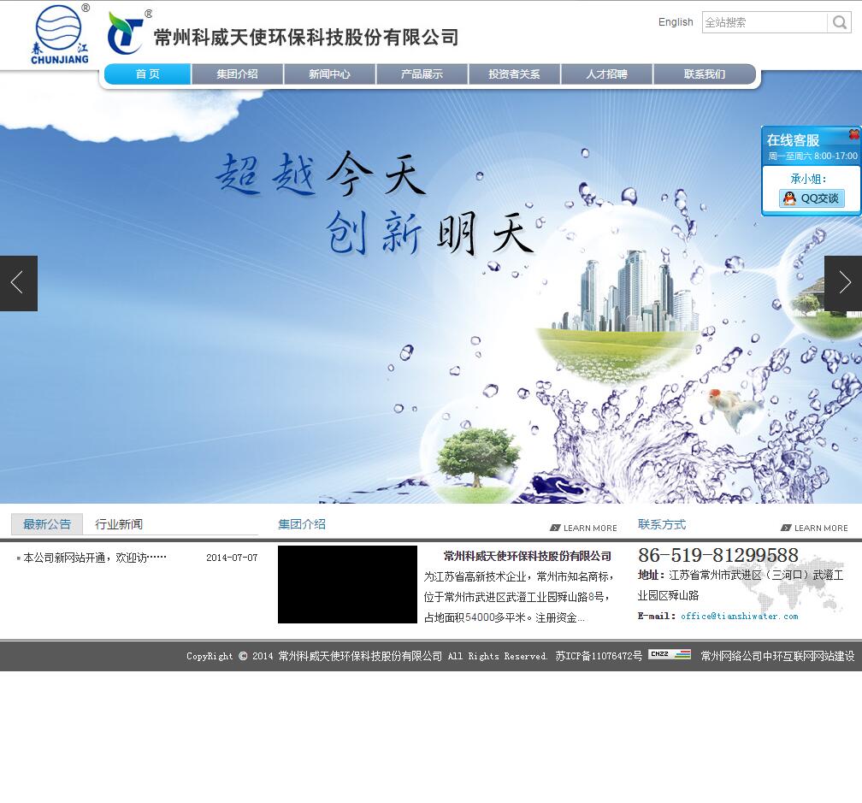The width and height of the screenshot is (862, 803).
Task: Focus the 全站搜索 search field
Action: 765,22
